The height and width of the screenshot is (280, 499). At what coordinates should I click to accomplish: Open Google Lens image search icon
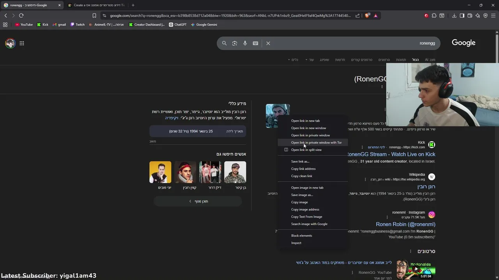click(235, 43)
